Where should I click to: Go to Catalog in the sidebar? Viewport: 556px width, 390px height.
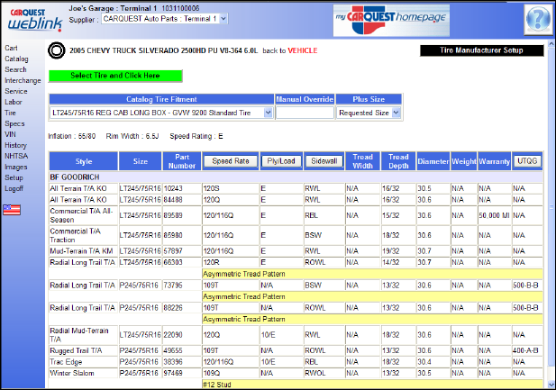pos(16,59)
